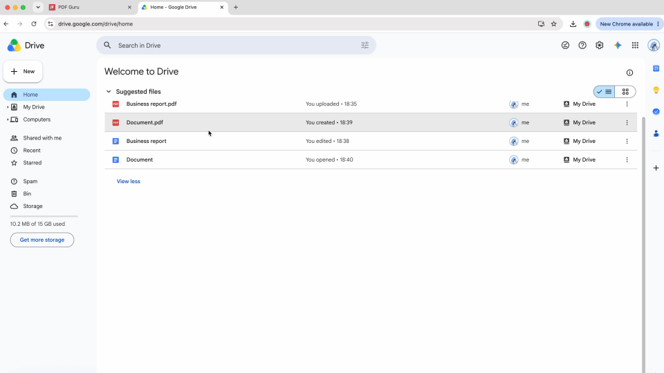Screen dimensions: 664x373
Task: Open advanced search filter options icon
Action: tap(365, 46)
